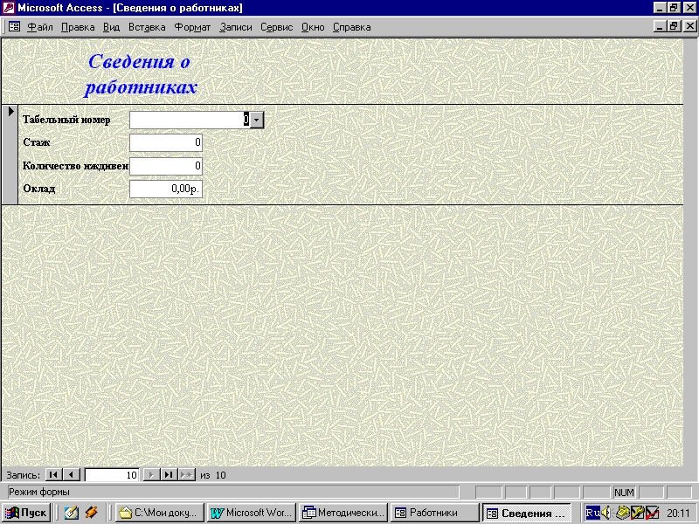Click the Microsoft Access title bar icon
Viewport: 699px width, 524px height.
[x=9, y=8]
